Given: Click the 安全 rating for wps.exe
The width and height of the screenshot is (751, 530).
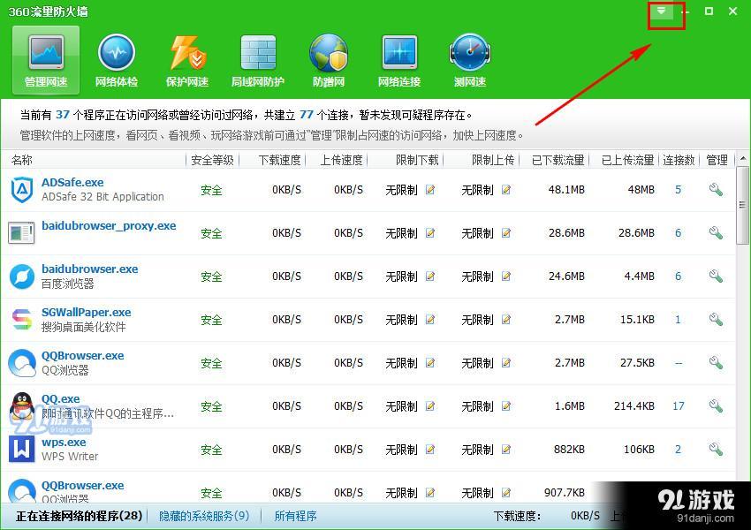Looking at the screenshot, I should click(211, 450).
